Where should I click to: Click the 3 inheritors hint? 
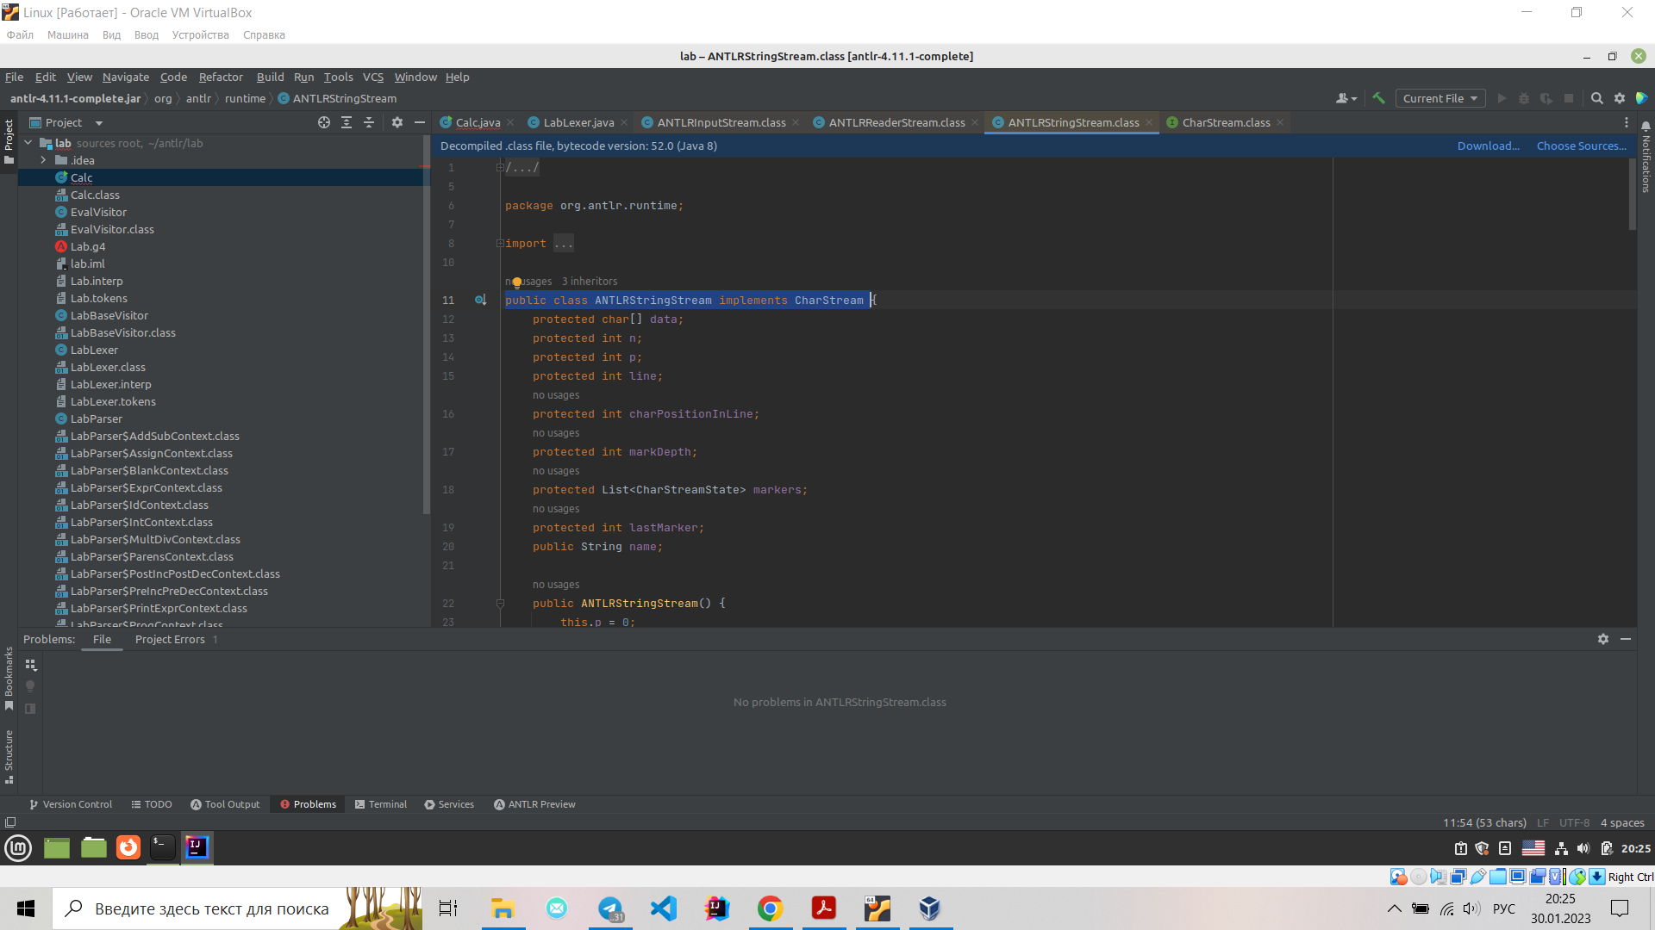(x=589, y=282)
